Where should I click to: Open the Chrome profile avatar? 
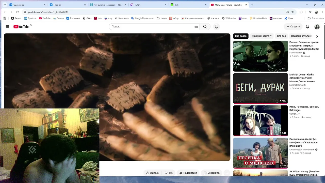(316, 12)
